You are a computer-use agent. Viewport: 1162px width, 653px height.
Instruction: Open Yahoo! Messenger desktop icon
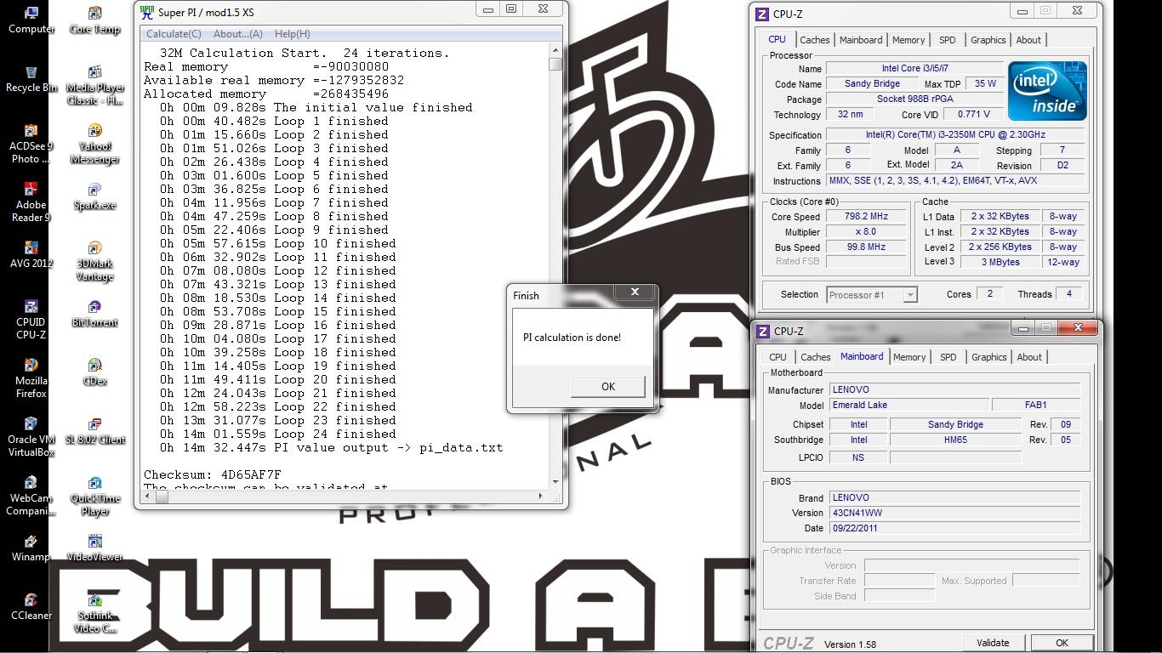click(x=94, y=144)
